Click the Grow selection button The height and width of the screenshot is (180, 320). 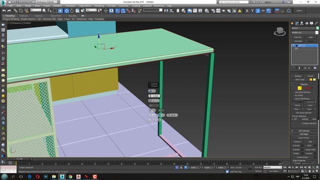310,105
